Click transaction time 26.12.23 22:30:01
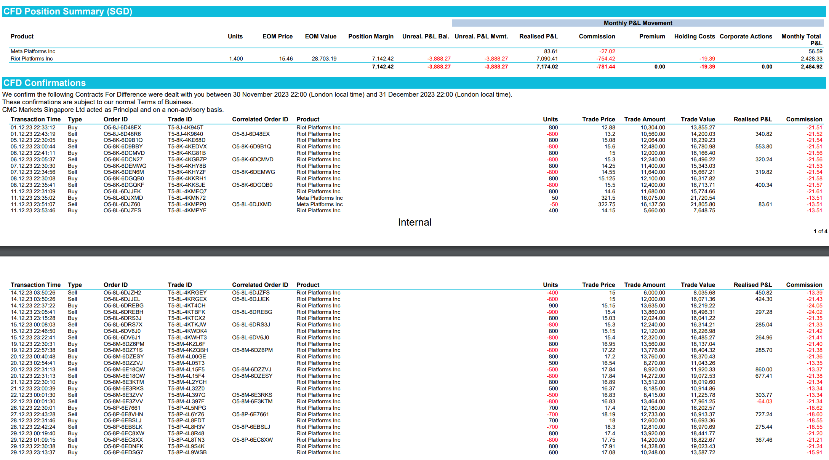The width and height of the screenshot is (829, 460). (33, 408)
